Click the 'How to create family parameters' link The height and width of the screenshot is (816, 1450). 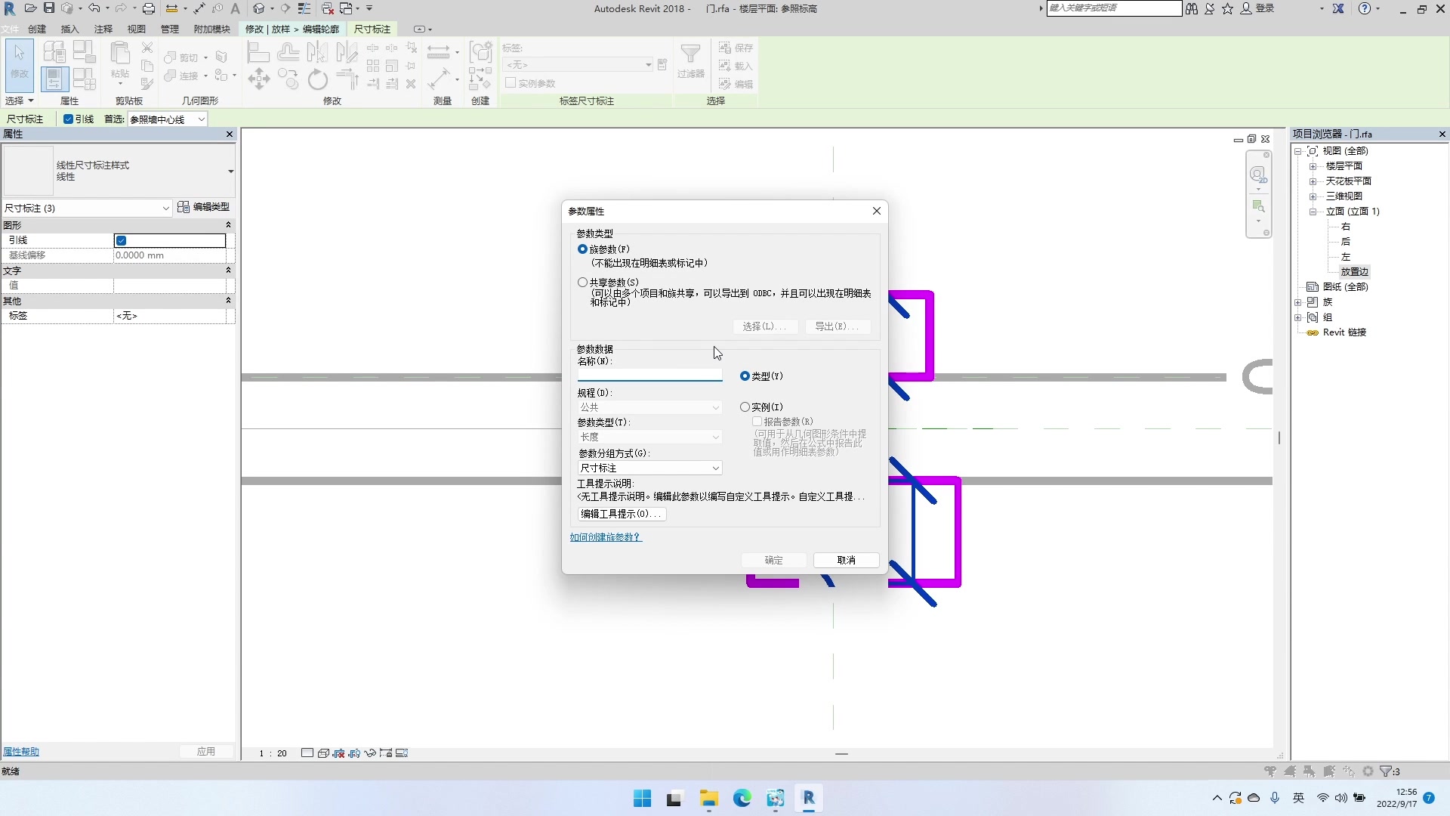click(605, 537)
